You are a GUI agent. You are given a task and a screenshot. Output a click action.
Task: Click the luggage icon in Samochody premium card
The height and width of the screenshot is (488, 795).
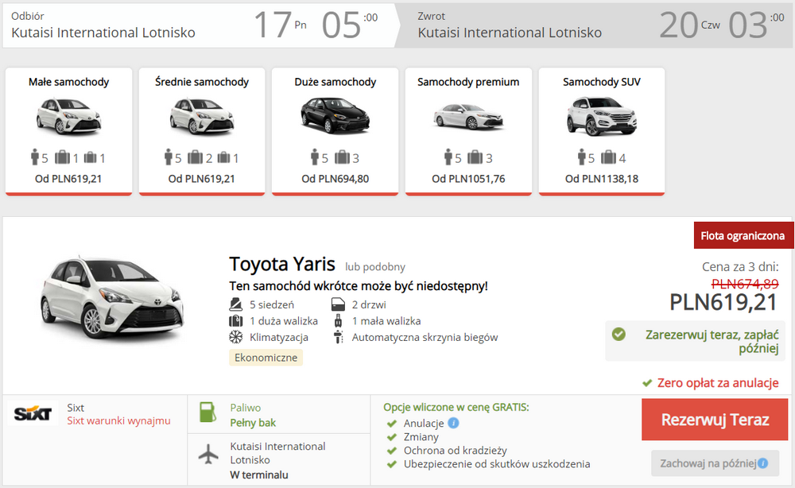(475, 157)
